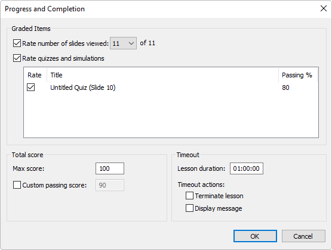Toggle Rate number of slides viewed checkbox
The width and height of the screenshot is (332, 250).
pos(17,43)
